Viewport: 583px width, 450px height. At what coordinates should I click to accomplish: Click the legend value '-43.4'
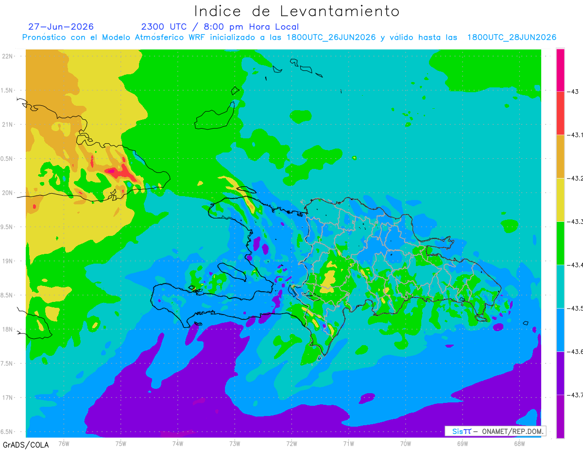tap(575, 265)
